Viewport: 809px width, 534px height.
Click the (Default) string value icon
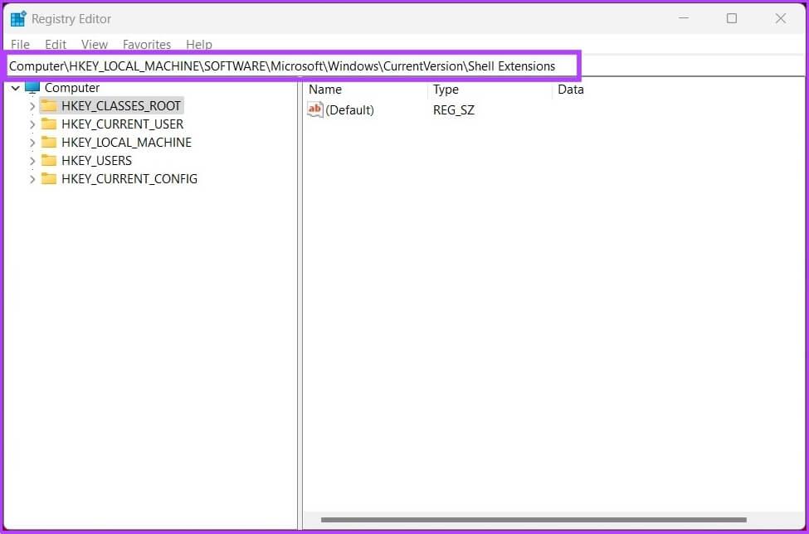314,109
